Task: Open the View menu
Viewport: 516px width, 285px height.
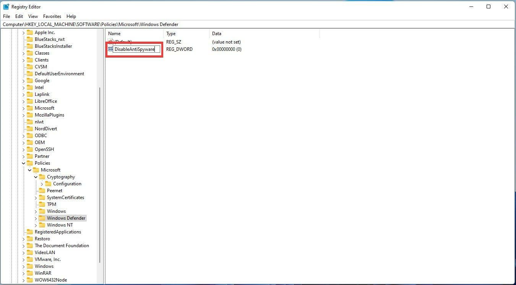Action: point(33,16)
